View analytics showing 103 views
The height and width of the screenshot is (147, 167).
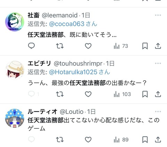pos(122,94)
